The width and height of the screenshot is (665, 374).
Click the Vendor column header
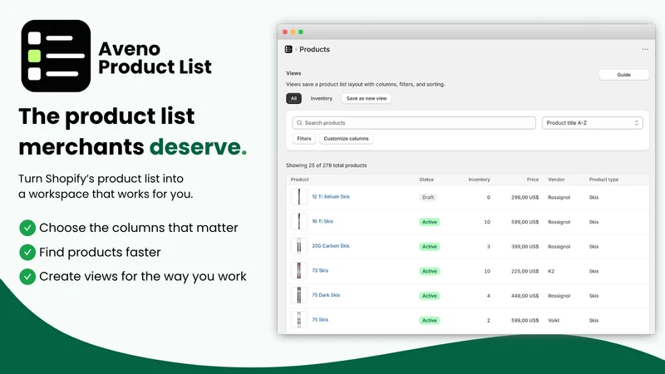click(x=556, y=180)
